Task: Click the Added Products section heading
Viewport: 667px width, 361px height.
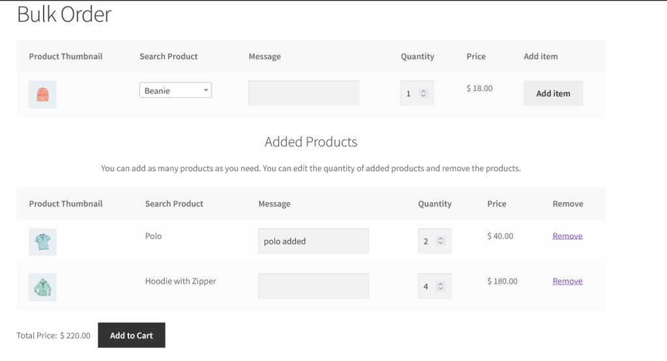Action: 311,142
